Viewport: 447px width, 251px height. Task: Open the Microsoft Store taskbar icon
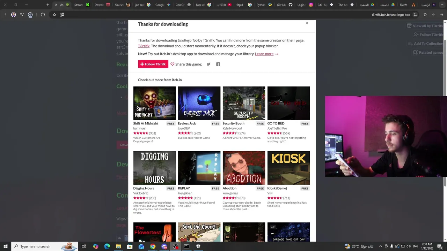(x=130, y=246)
